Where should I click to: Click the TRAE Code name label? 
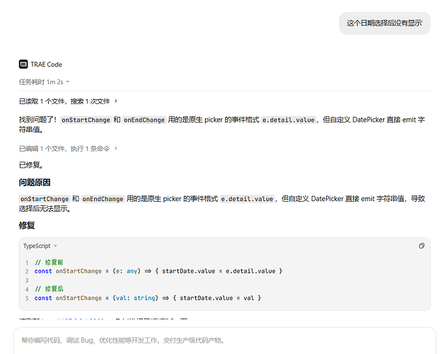pos(46,64)
